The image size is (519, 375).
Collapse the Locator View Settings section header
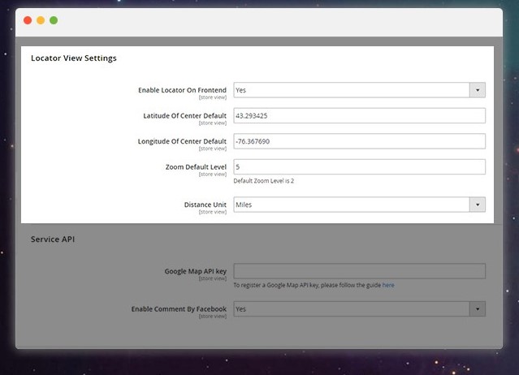tap(74, 58)
